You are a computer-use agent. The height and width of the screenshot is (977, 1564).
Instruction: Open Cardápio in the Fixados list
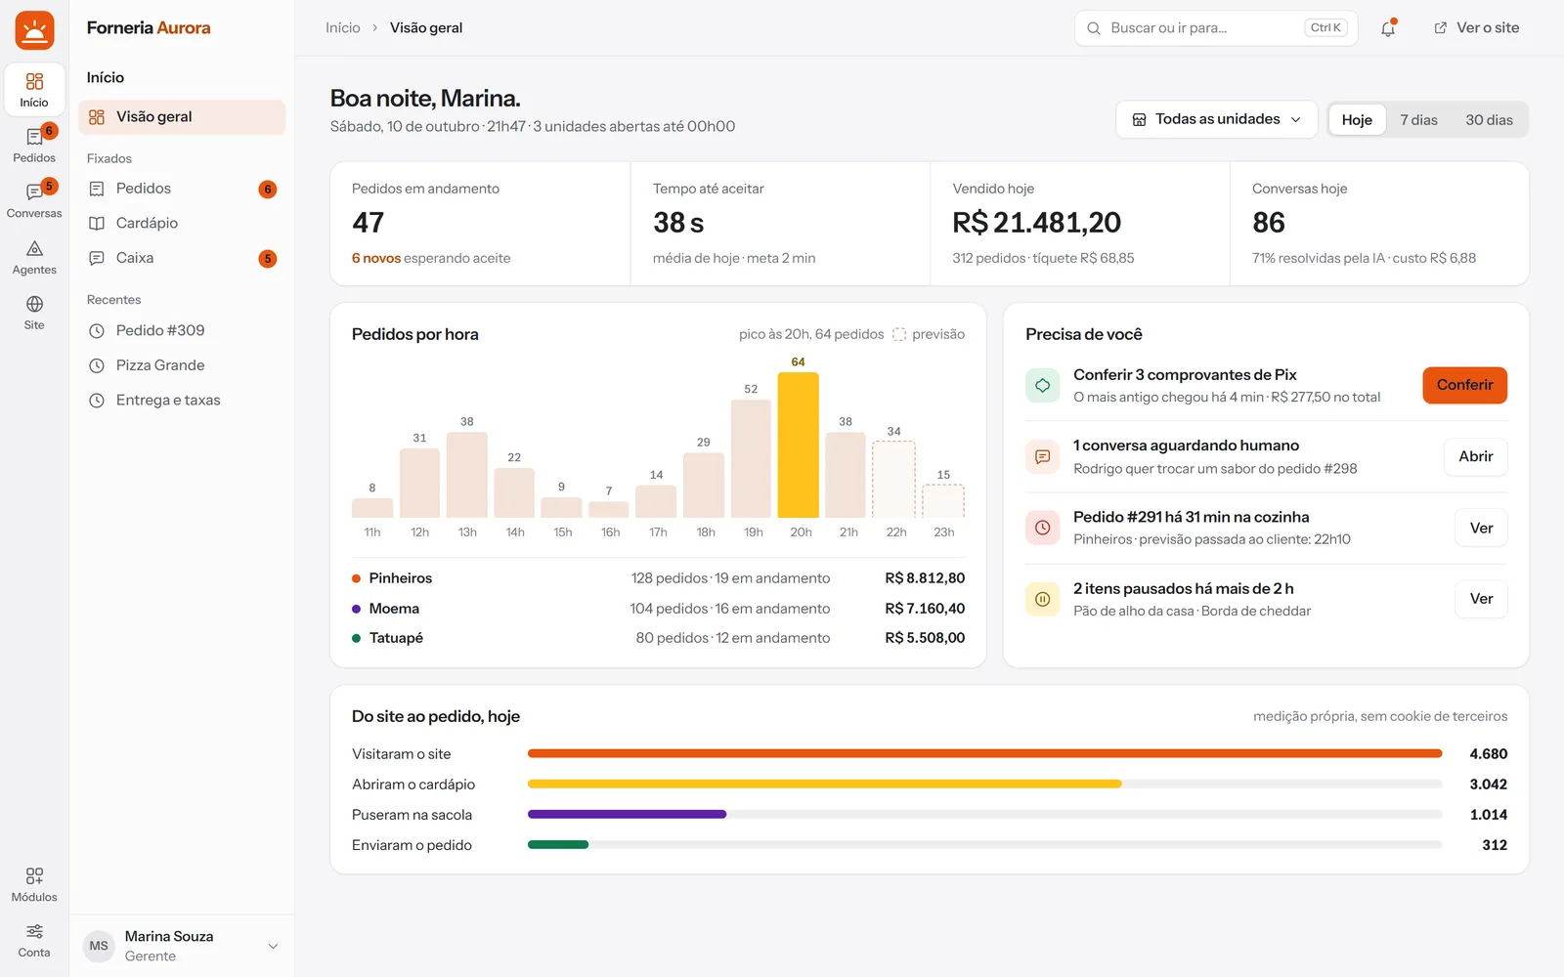[182, 224]
